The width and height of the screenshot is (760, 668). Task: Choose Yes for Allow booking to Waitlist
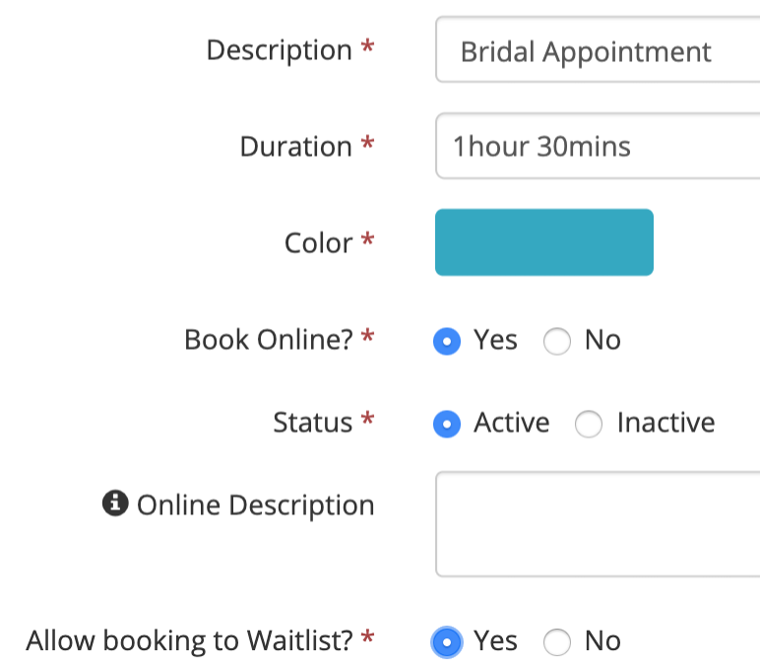[447, 642]
